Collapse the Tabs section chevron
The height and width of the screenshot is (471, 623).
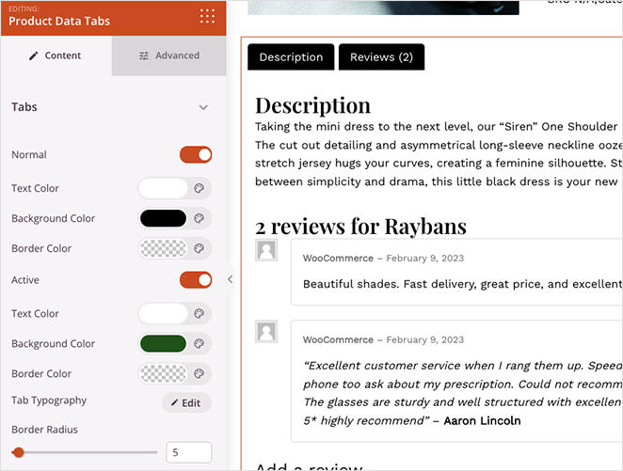[x=203, y=107]
